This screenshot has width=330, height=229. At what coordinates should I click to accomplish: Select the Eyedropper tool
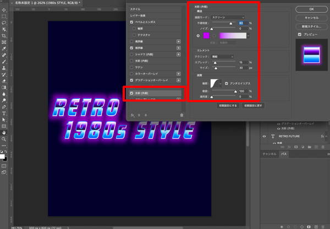tap(4, 49)
